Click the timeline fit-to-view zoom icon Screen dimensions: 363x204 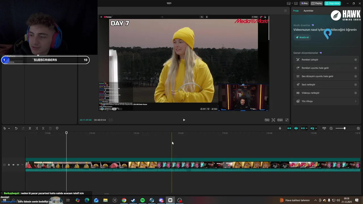point(324,128)
